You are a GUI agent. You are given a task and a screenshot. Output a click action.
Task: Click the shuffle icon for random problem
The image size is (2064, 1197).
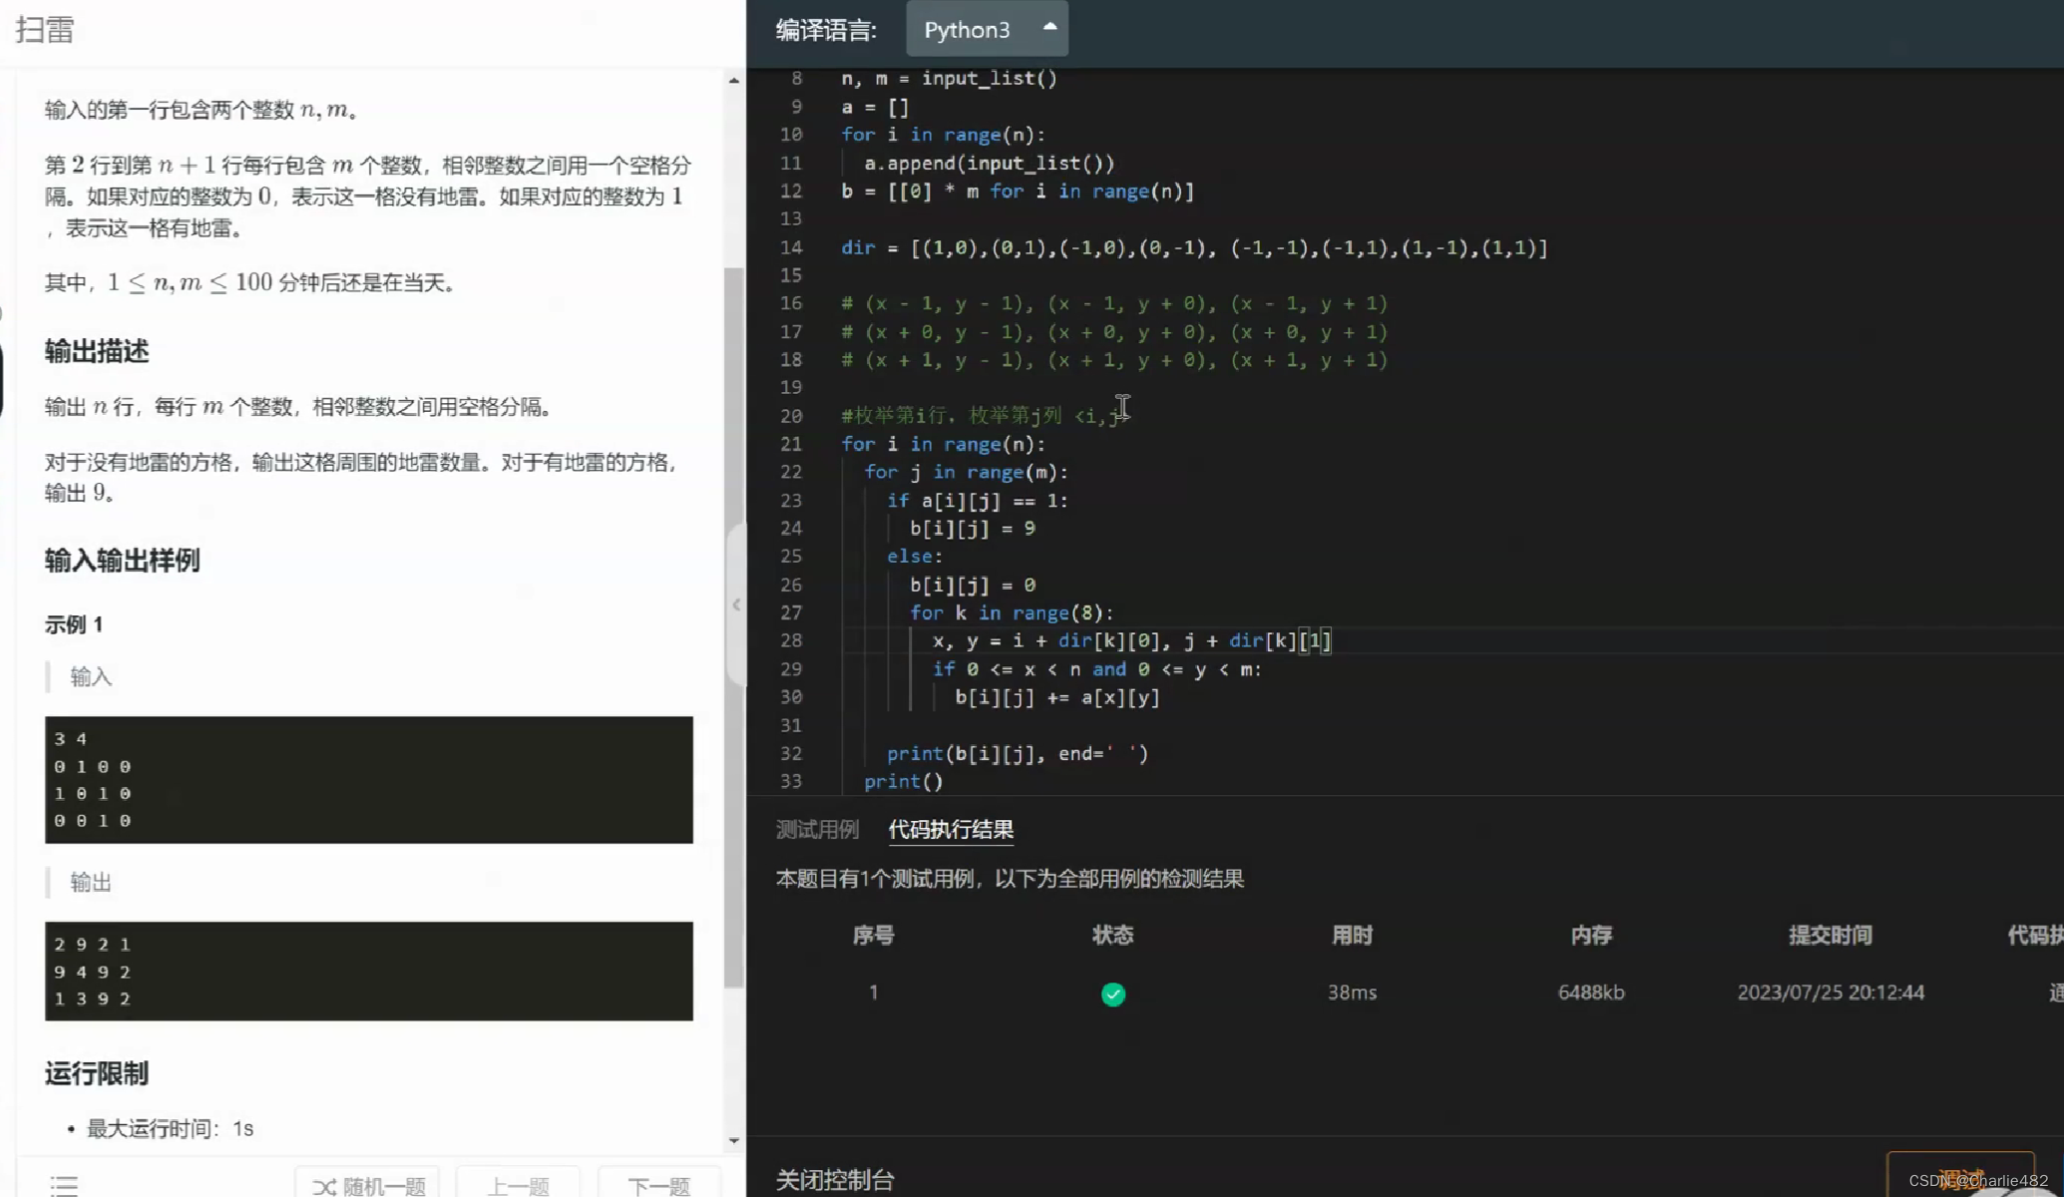point(324,1186)
